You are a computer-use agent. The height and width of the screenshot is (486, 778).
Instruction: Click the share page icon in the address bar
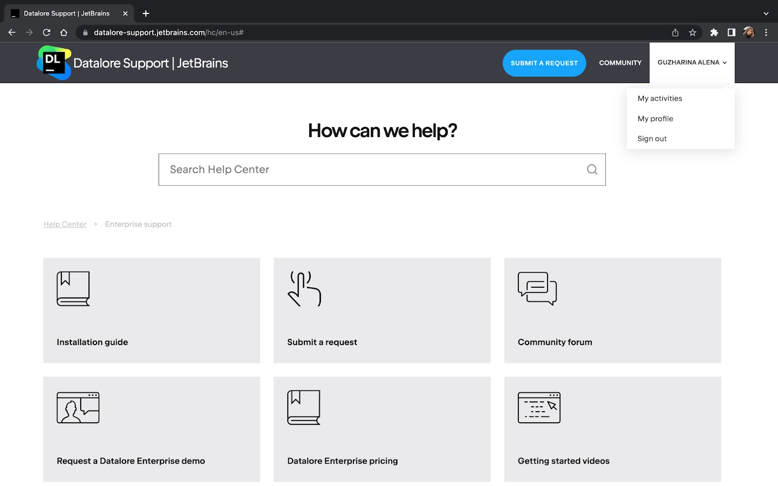pyautogui.click(x=675, y=33)
